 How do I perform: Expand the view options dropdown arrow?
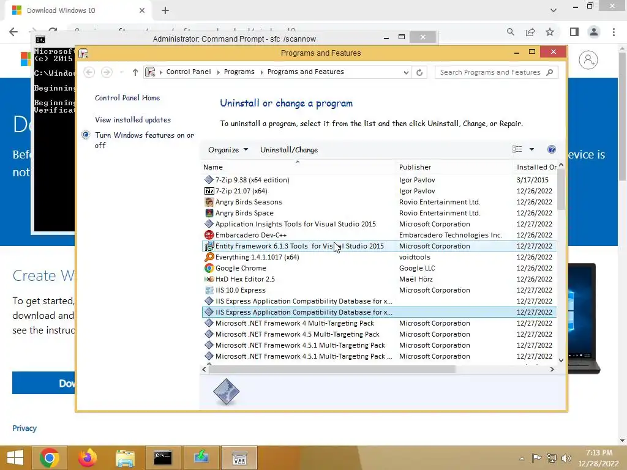click(x=532, y=149)
